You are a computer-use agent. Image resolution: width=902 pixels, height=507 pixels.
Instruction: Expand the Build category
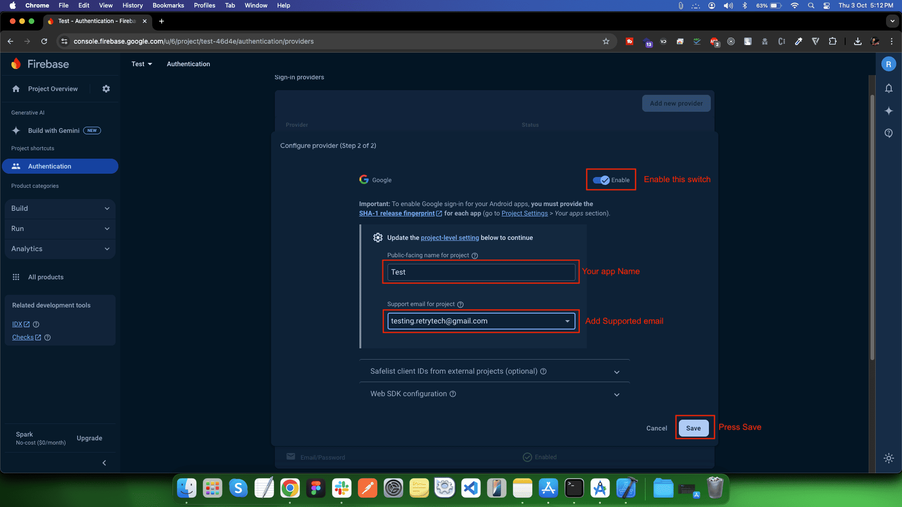click(x=60, y=208)
